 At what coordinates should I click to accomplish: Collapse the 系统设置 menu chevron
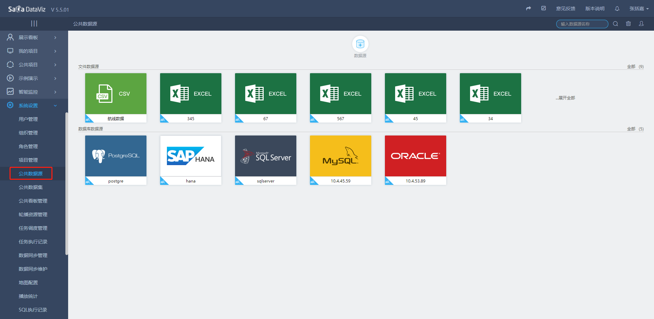(55, 106)
